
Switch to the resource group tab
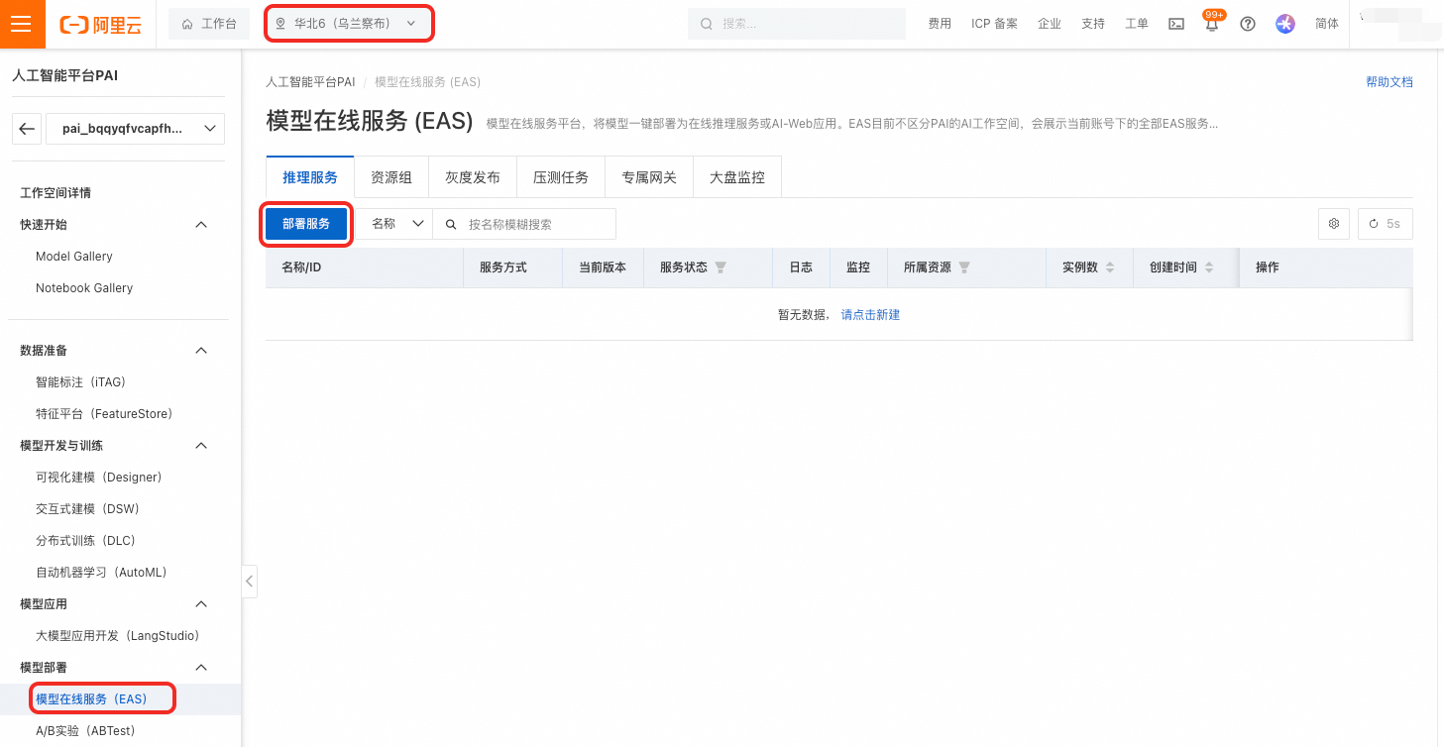(391, 177)
